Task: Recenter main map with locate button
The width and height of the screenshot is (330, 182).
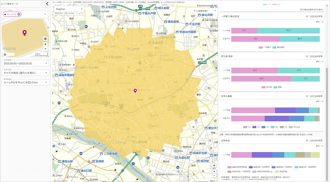Action: pos(214,166)
